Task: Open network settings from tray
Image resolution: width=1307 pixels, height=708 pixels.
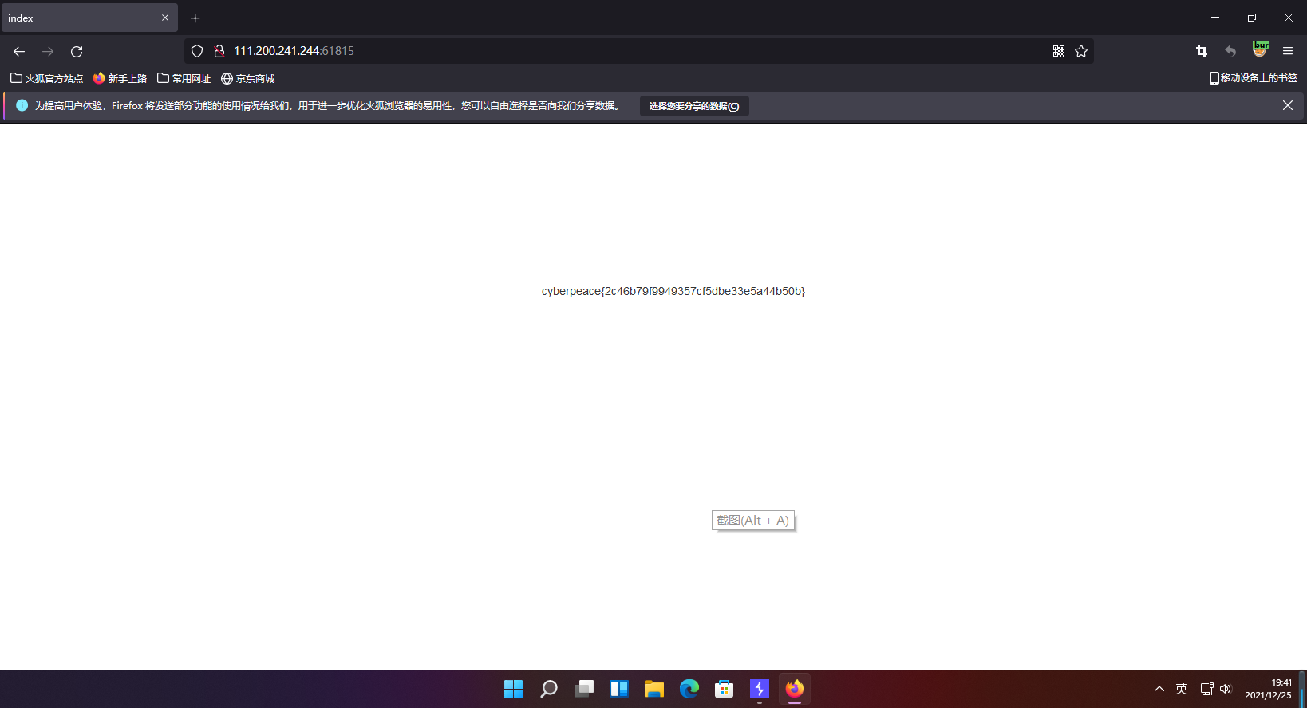Action: point(1206,689)
